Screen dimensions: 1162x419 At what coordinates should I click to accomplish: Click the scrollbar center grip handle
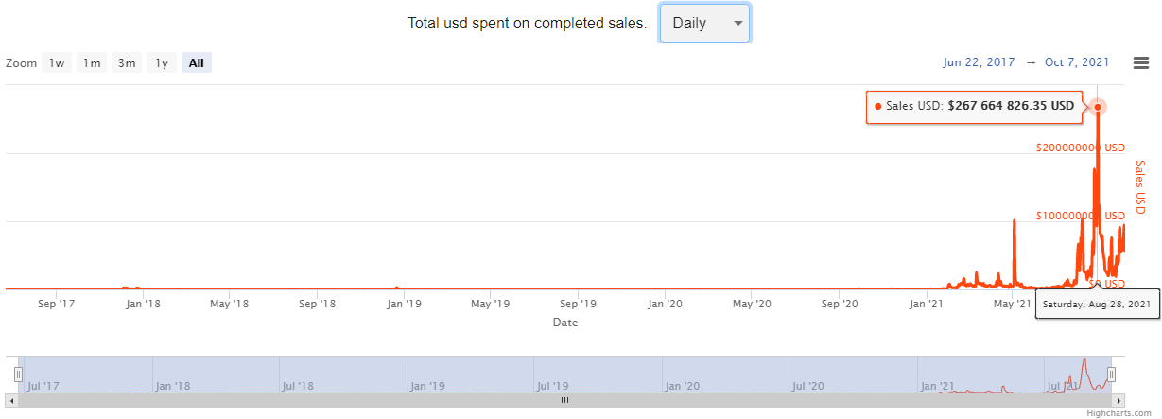tap(564, 400)
